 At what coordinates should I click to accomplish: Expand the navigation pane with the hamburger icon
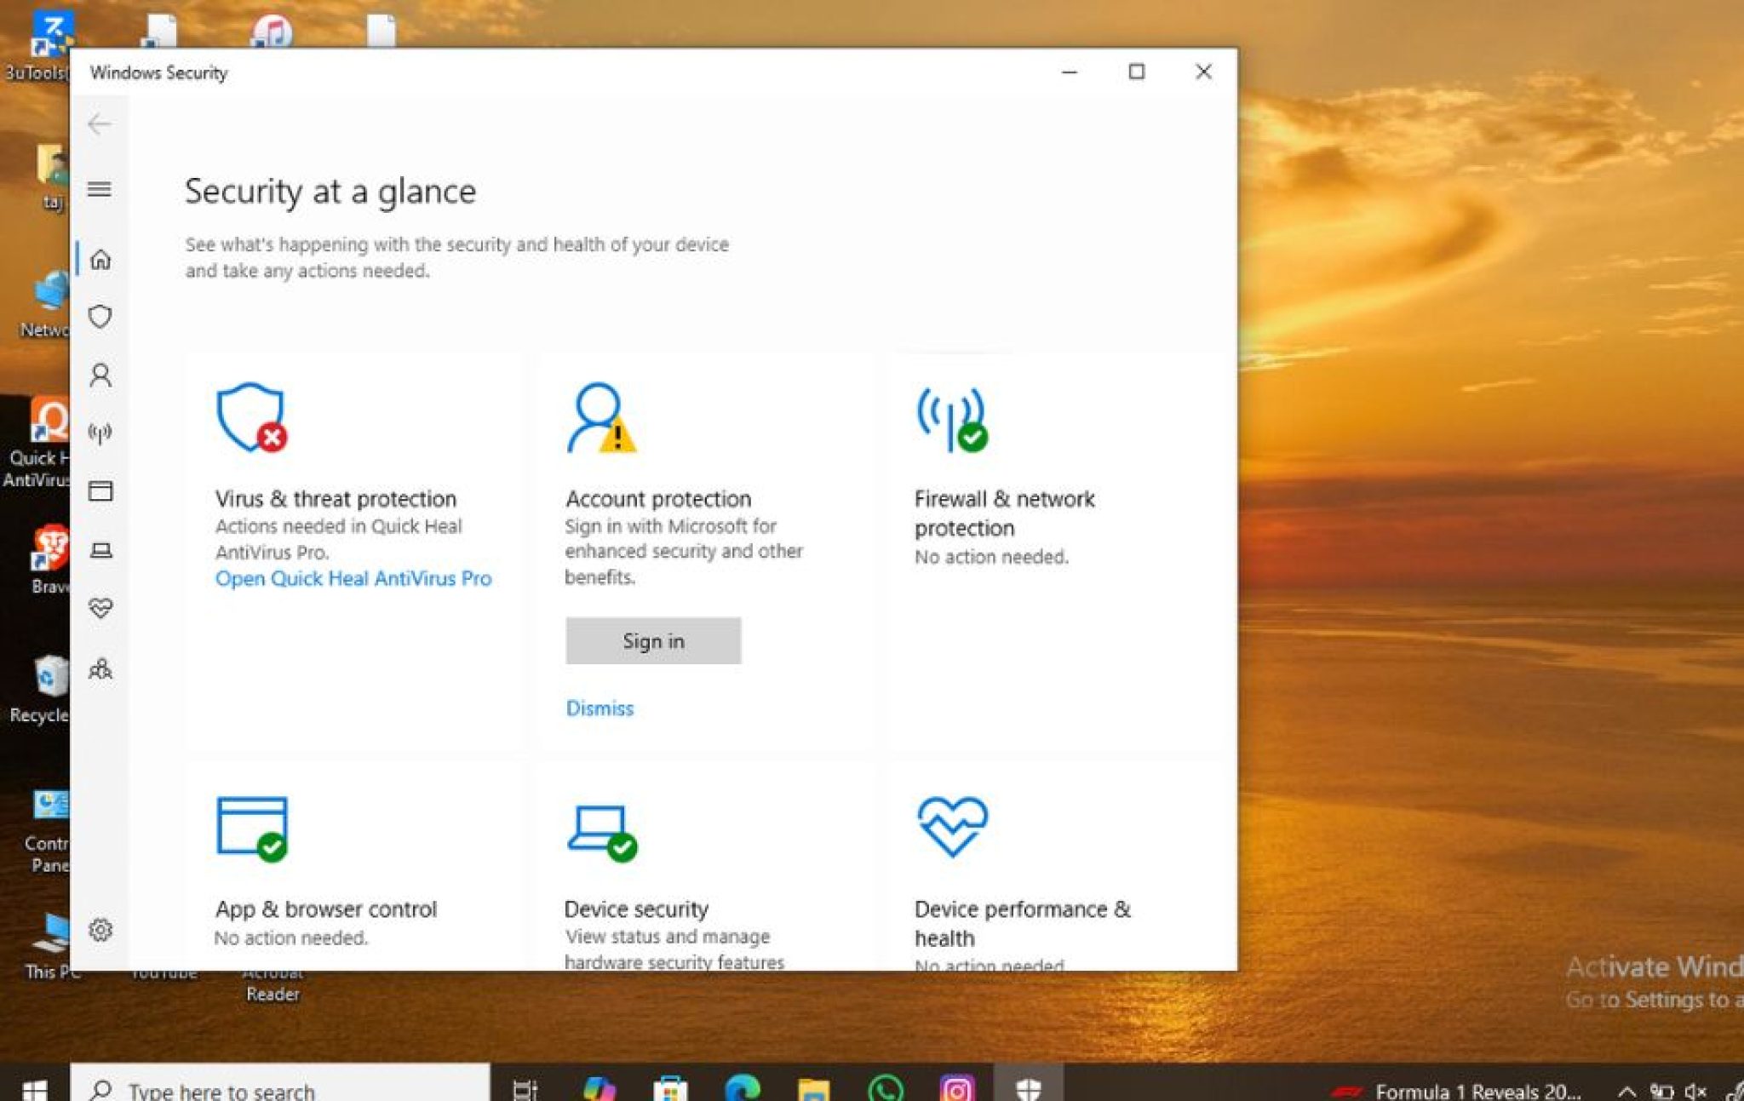100,190
